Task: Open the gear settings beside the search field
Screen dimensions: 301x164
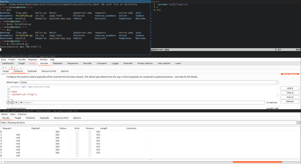Action: click(12, 102)
